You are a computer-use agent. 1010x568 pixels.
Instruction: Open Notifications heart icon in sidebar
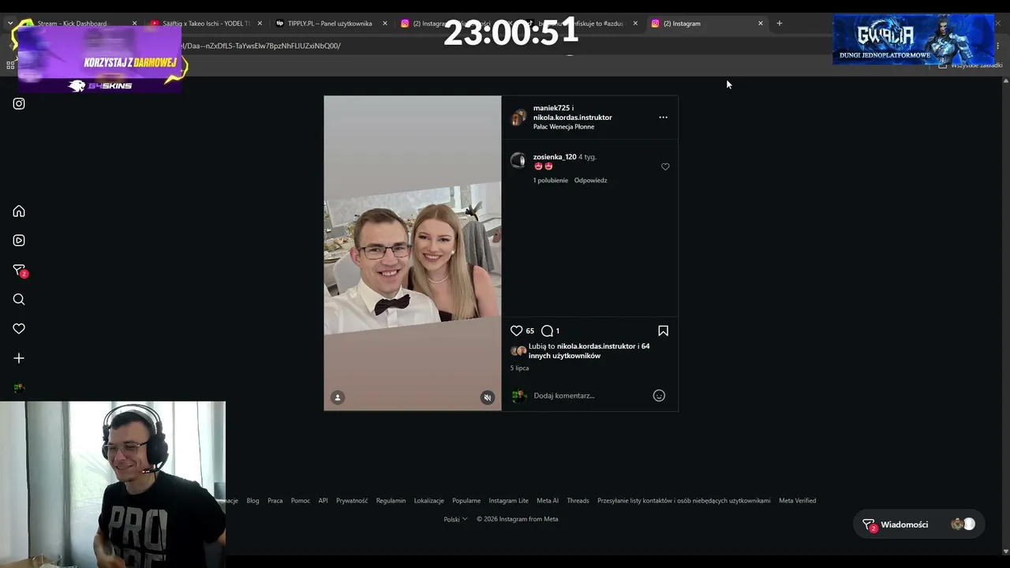(19, 329)
